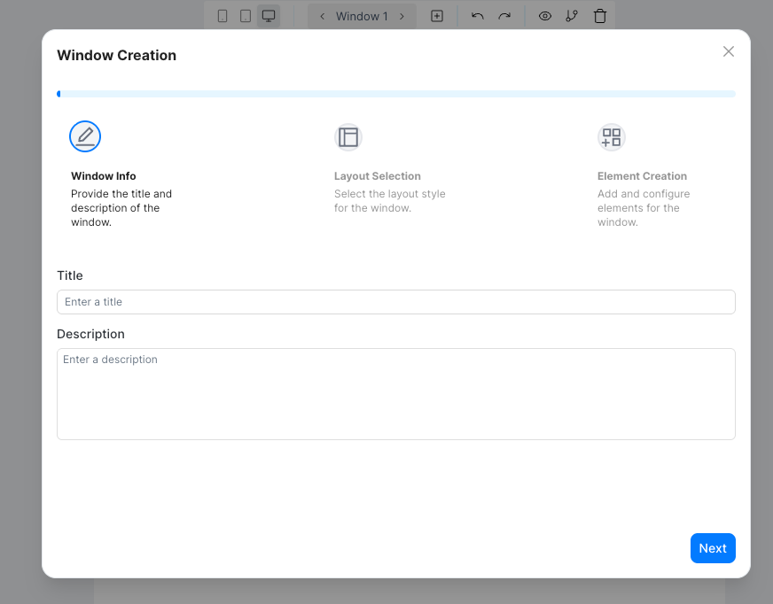Delete Window 1 using the trash icon

click(600, 15)
